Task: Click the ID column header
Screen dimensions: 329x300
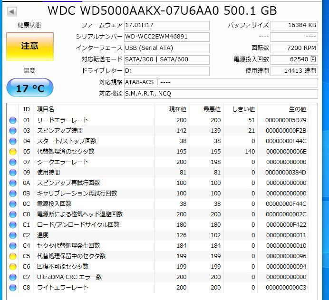Action: [x=27, y=109]
